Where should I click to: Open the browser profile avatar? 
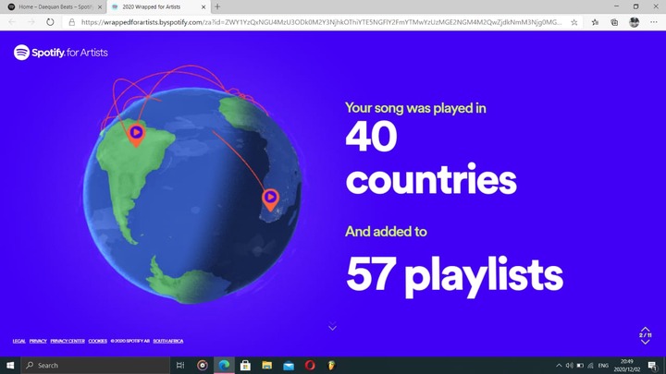pos(635,22)
